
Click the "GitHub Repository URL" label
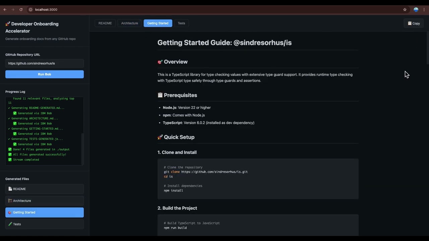click(x=23, y=55)
